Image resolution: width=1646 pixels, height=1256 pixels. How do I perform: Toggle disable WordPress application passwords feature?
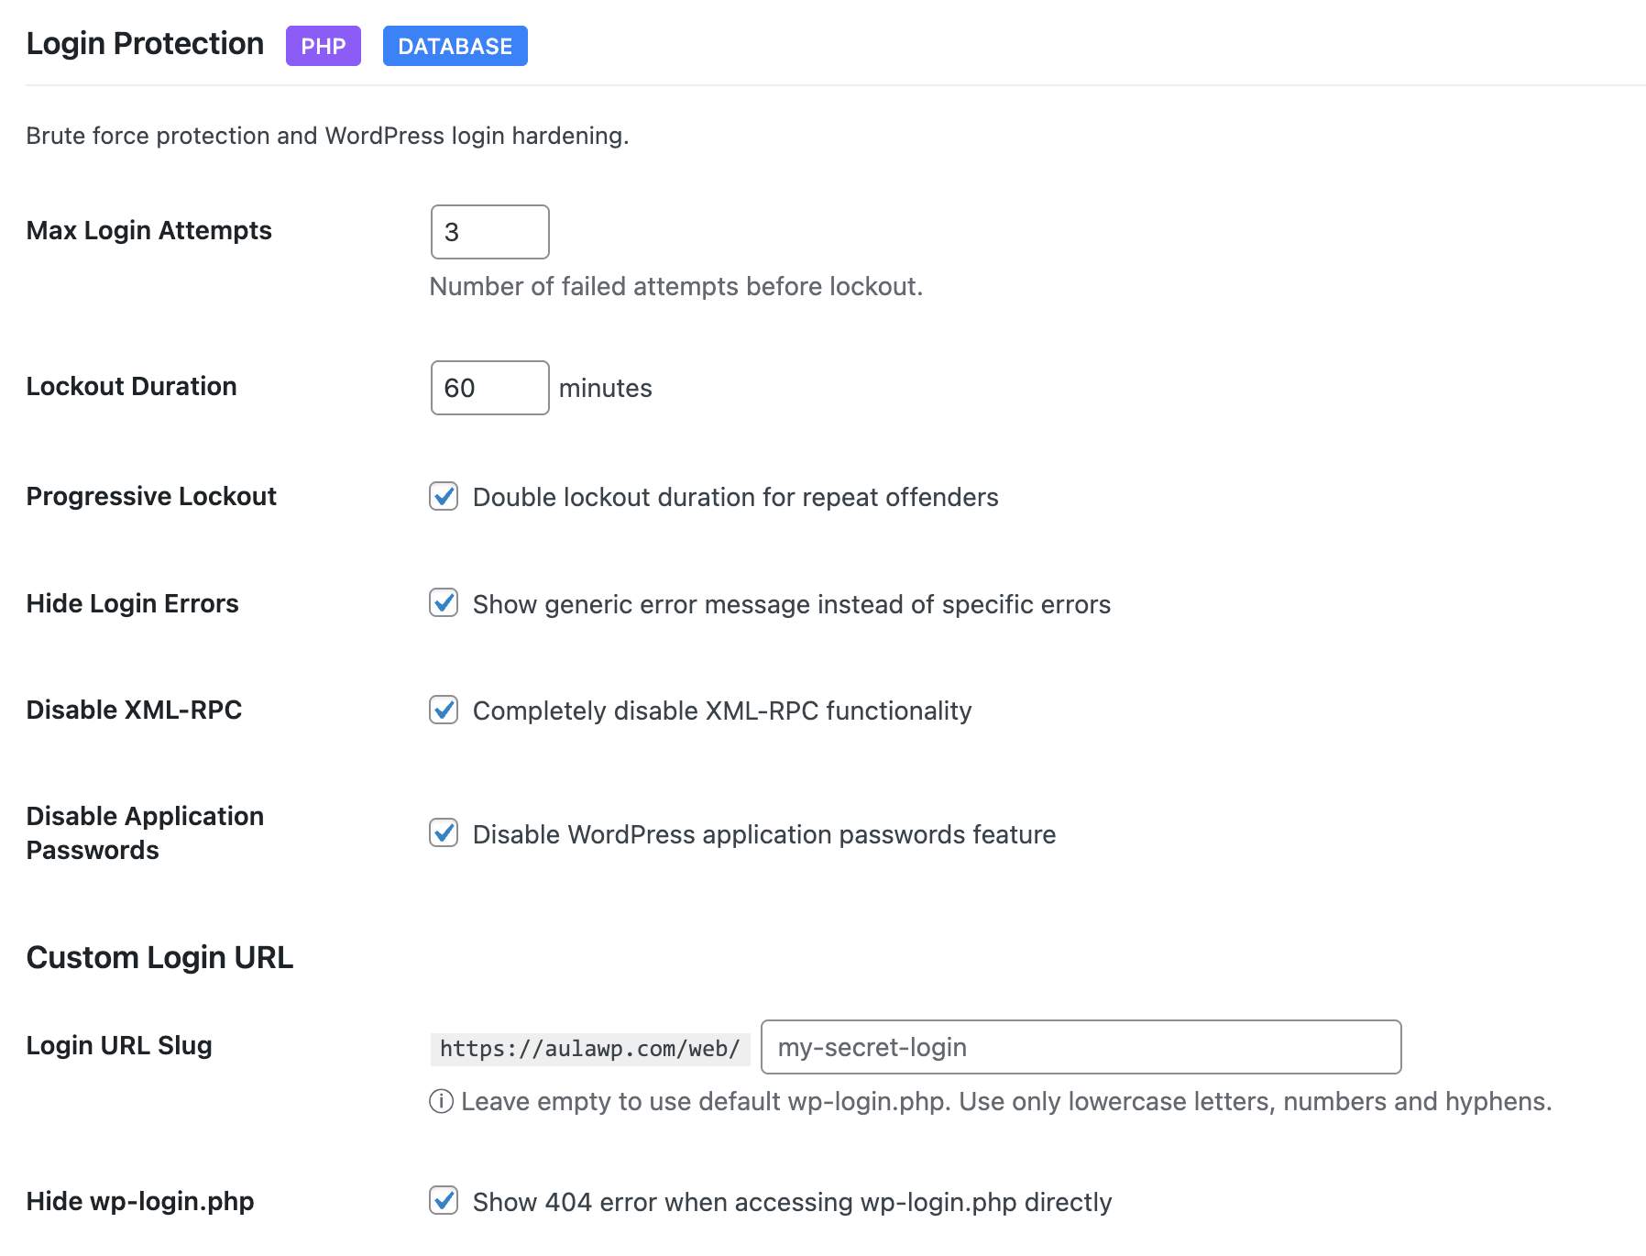pos(444,833)
